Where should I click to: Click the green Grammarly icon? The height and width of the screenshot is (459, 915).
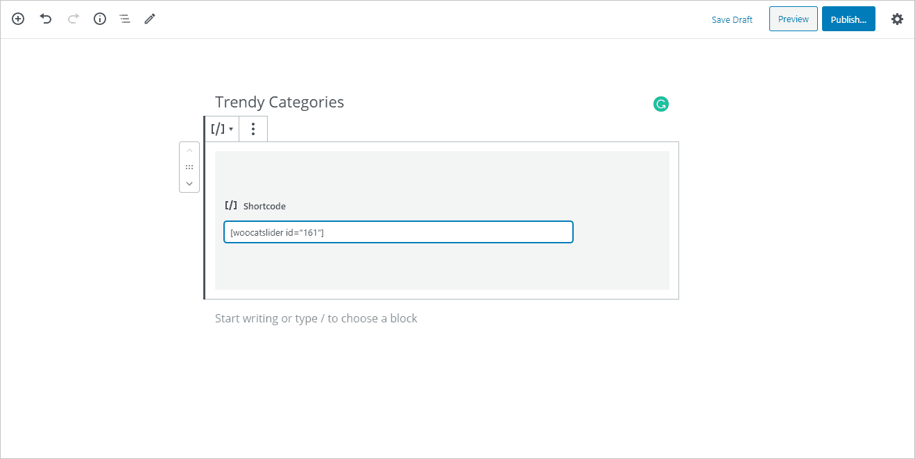point(661,104)
